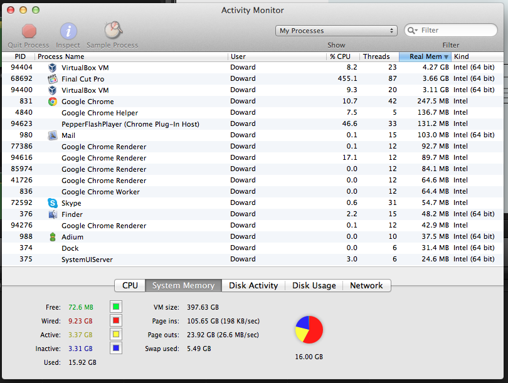Click the Threads value 87
The image size is (508, 383).
pyautogui.click(x=393, y=79)
